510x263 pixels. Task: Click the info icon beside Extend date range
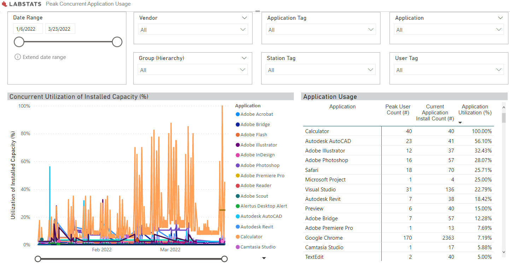click(18, 57)
